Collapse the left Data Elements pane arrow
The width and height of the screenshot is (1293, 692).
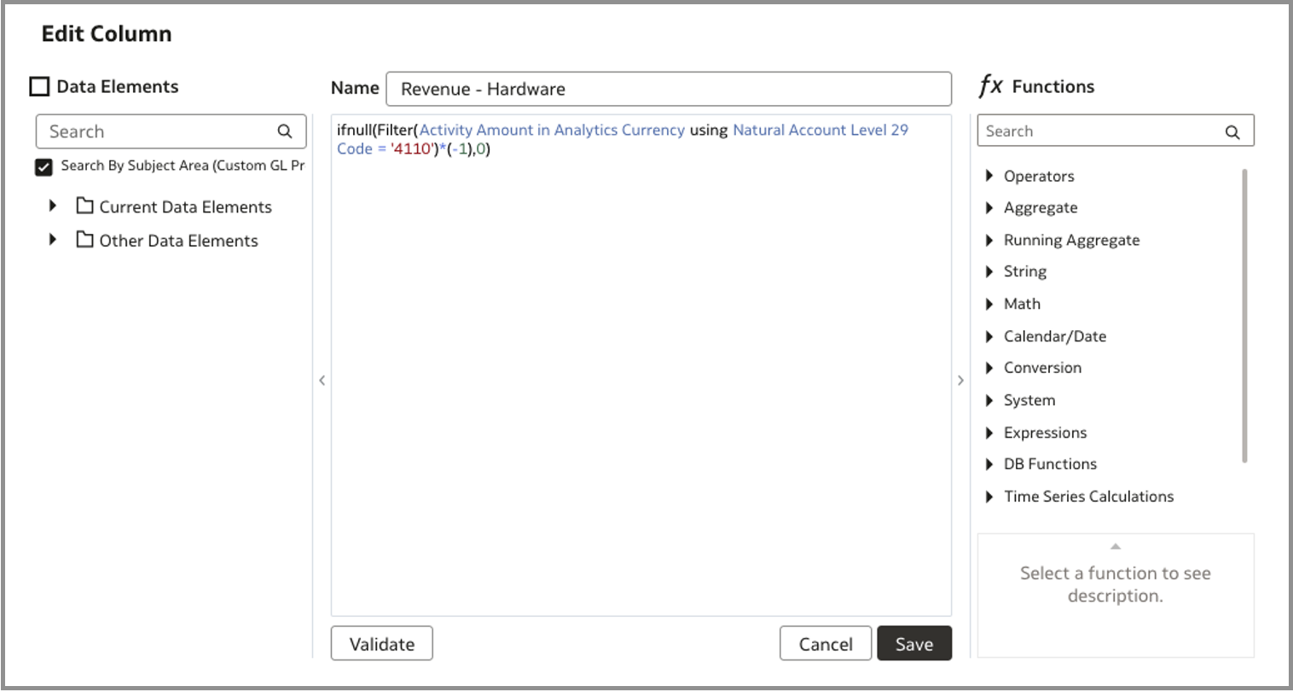(x=322, y=381)
